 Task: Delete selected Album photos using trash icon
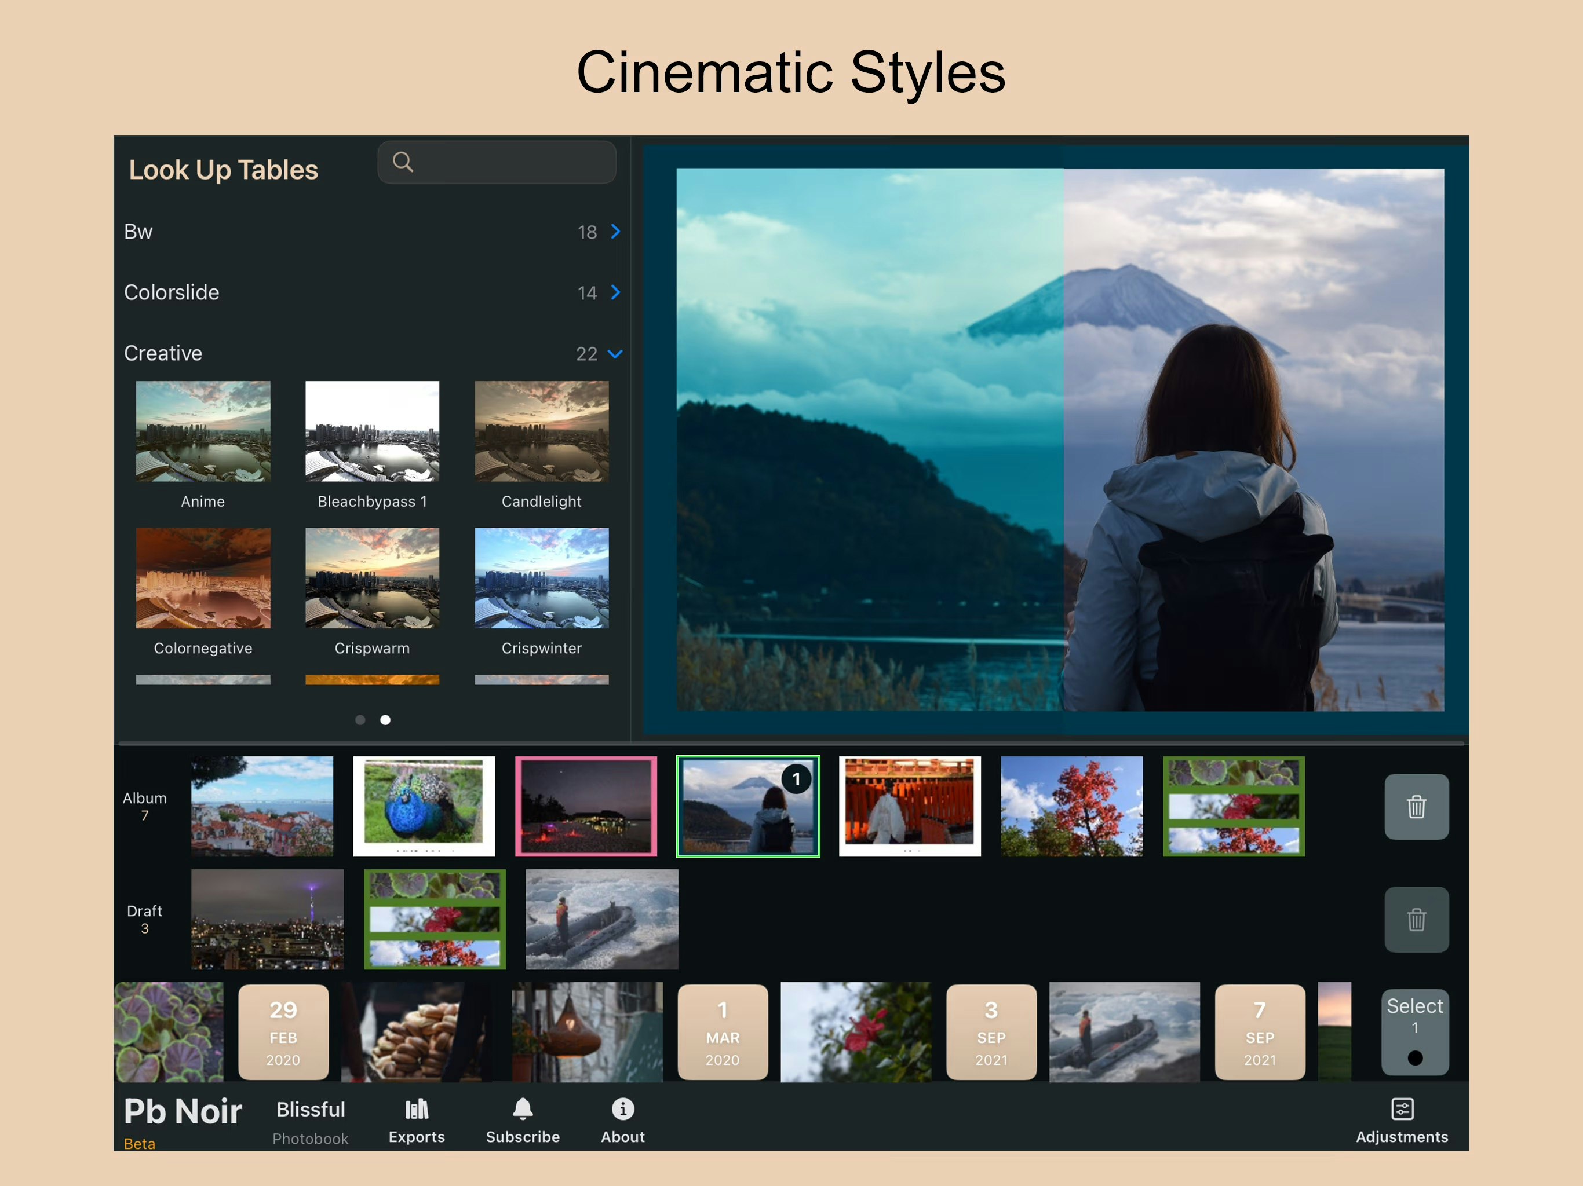click(x=1416, y=807)
